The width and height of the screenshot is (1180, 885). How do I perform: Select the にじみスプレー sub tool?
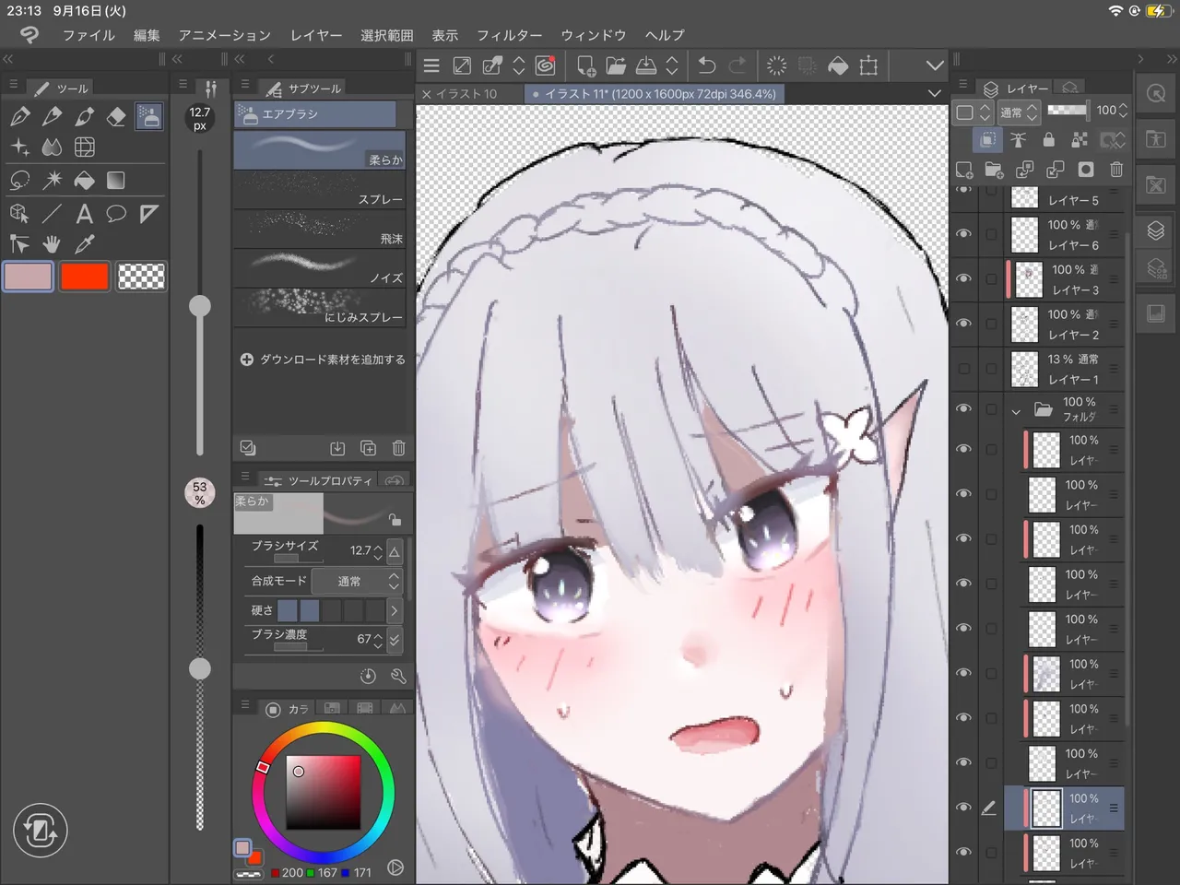319,307
